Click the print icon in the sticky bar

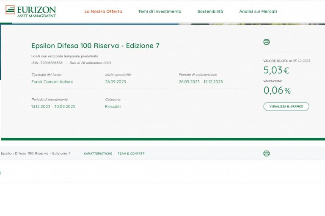coord(266,154)
